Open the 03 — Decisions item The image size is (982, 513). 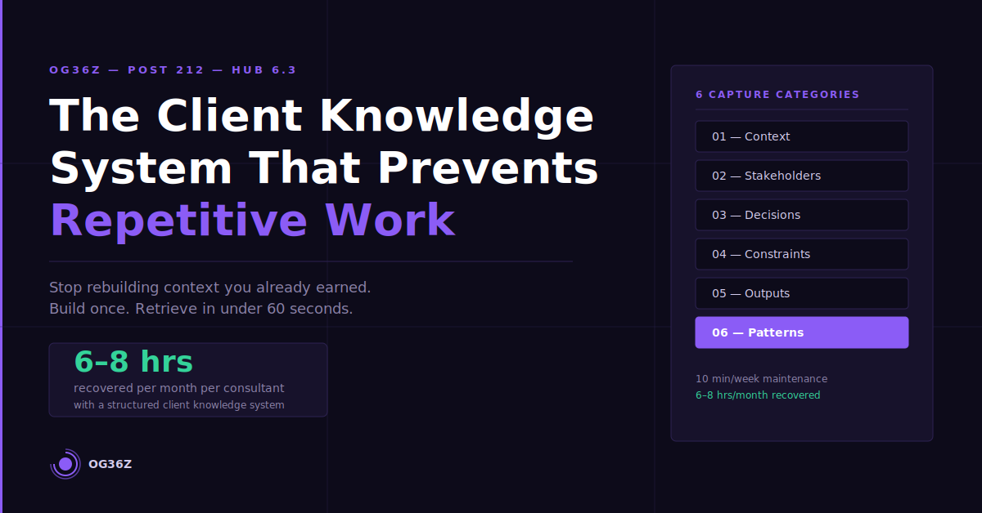click(801, 215)
